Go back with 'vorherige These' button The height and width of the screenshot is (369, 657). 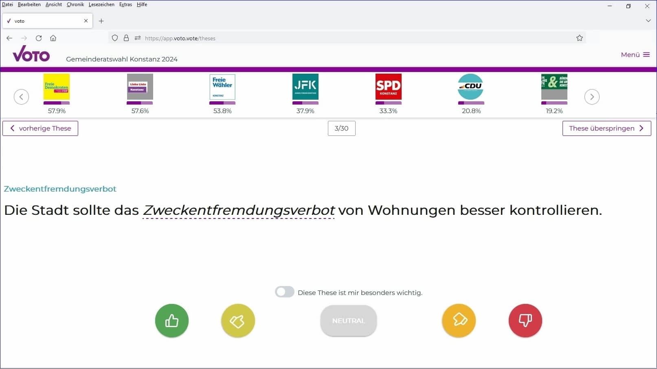40,128
